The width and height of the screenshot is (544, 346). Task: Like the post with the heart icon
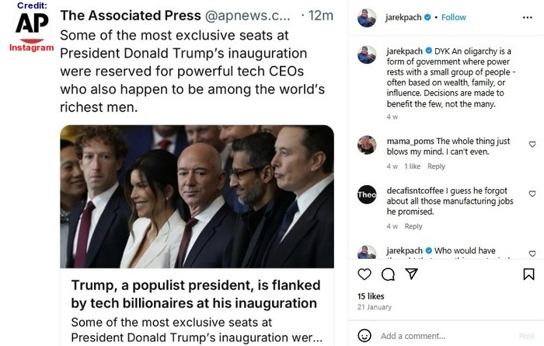(364, 274)
